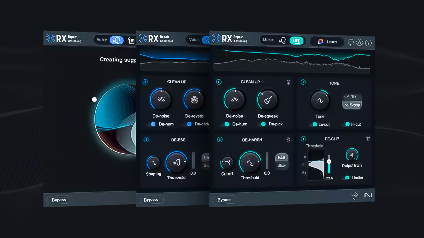The image size is (424, 238).
Task: Select the Fast De-harsh mode
Action: coord(282,157)
